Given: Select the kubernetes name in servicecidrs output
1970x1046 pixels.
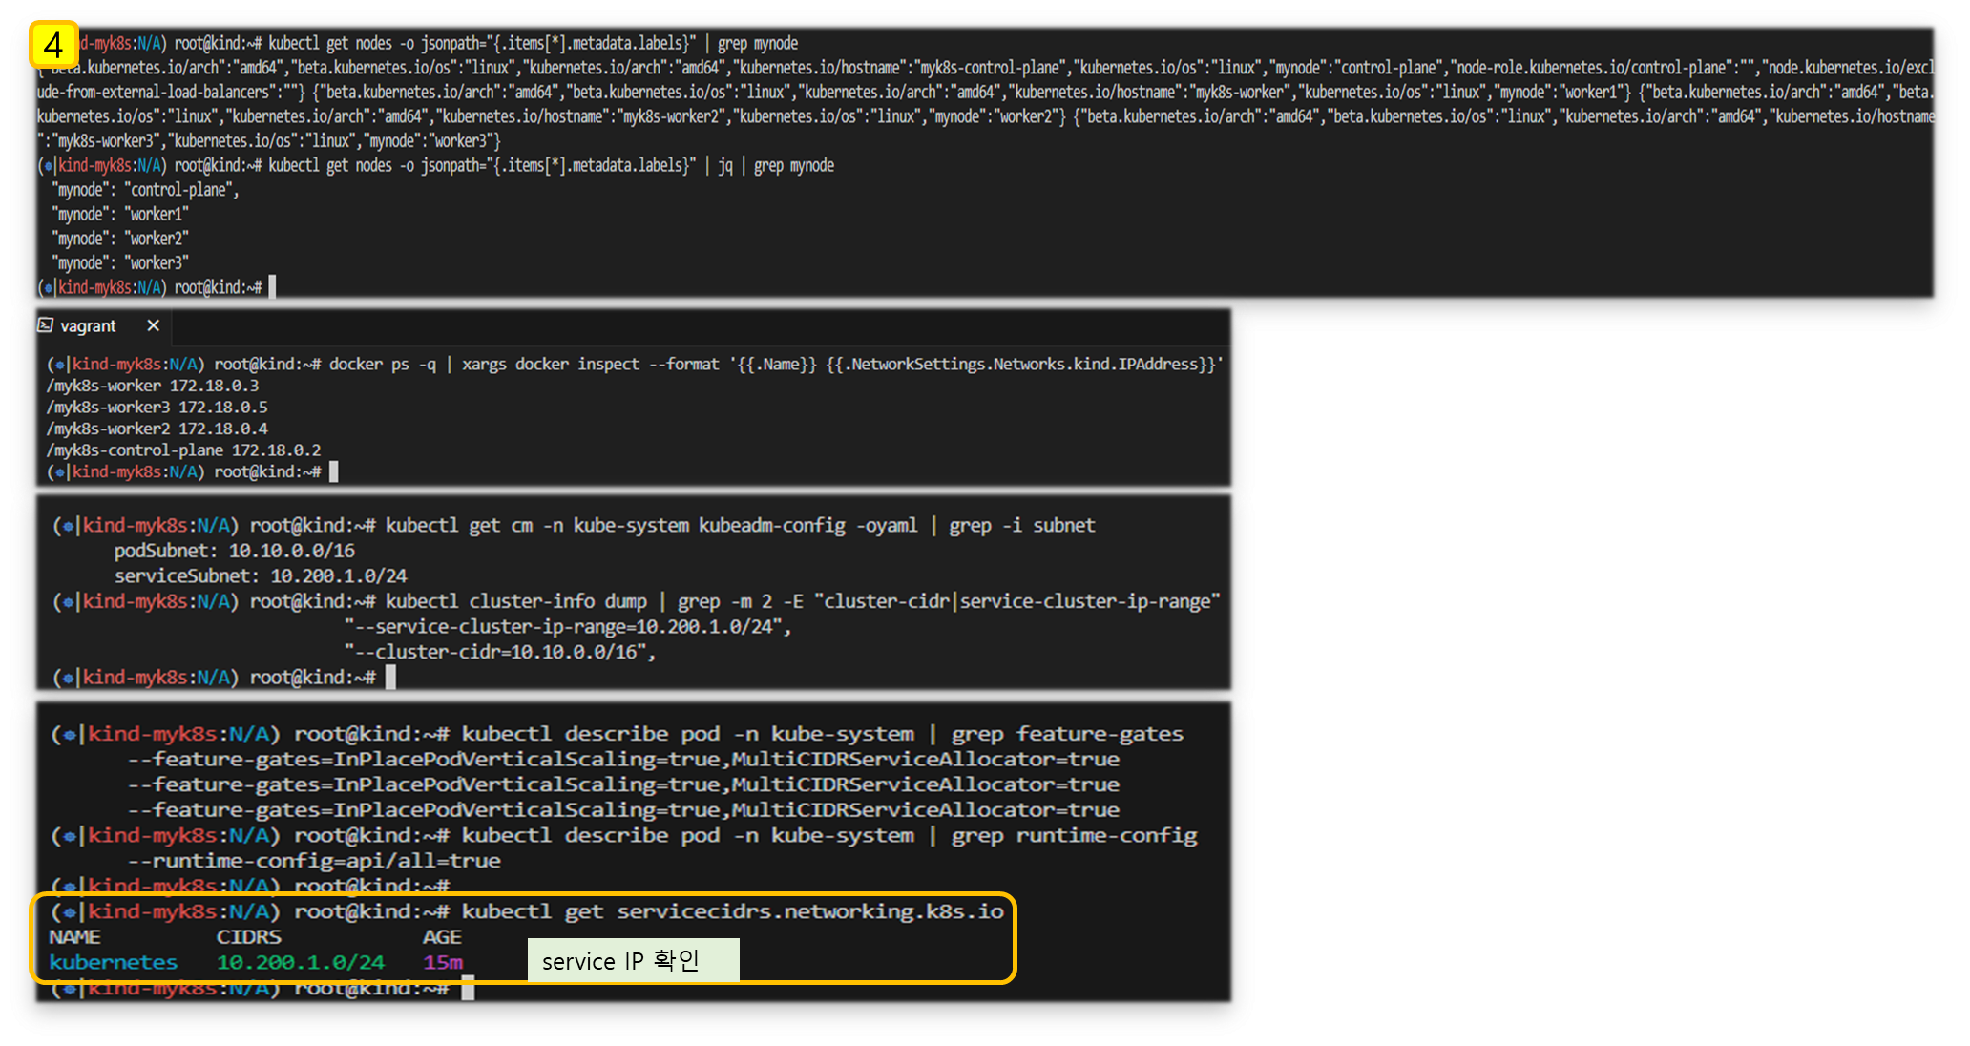Looking at the screenshot, I should click(114, 962).
